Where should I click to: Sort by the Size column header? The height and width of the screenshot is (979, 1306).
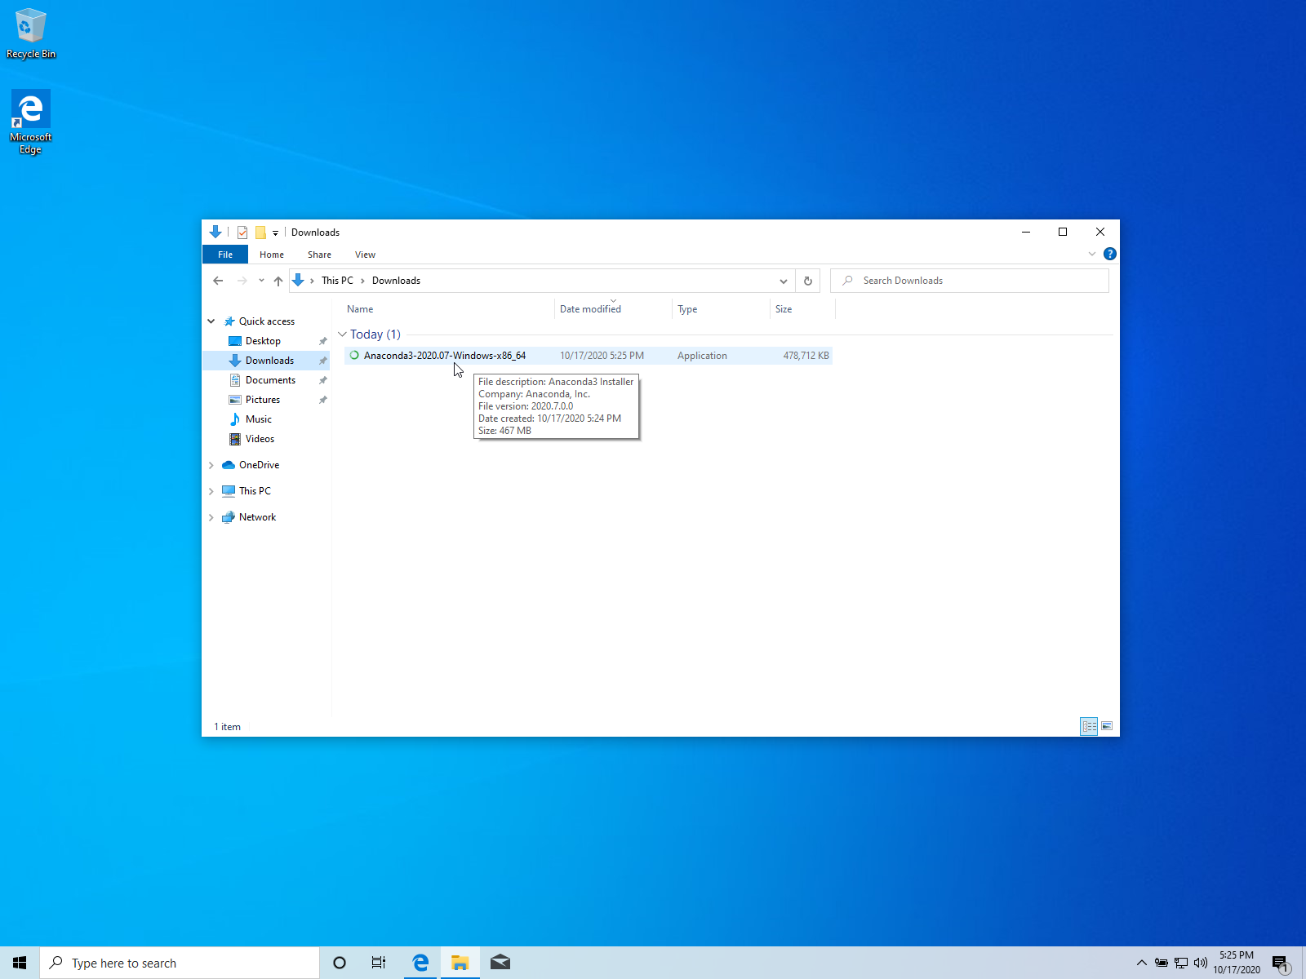click(x=802, y=309)
